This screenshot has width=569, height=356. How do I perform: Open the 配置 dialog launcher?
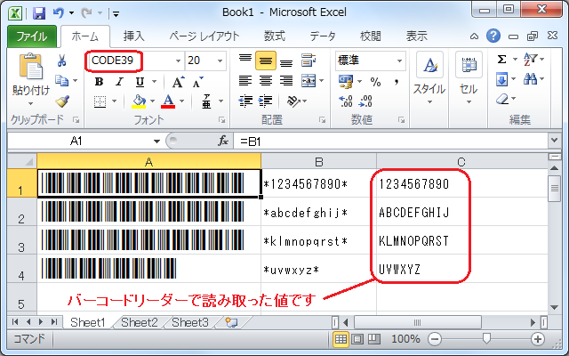[x=322, y=120]
